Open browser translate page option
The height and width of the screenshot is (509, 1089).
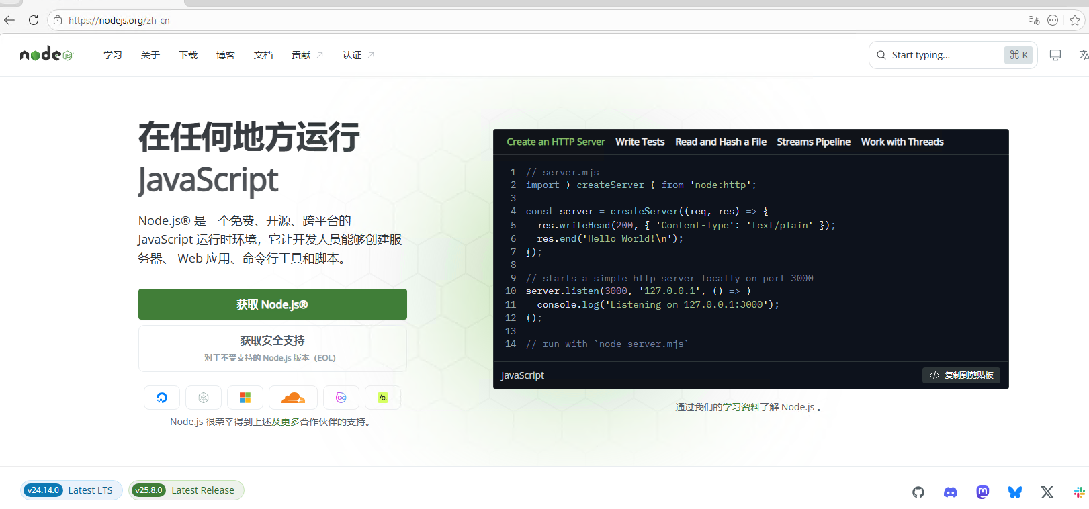[1034, 20]
